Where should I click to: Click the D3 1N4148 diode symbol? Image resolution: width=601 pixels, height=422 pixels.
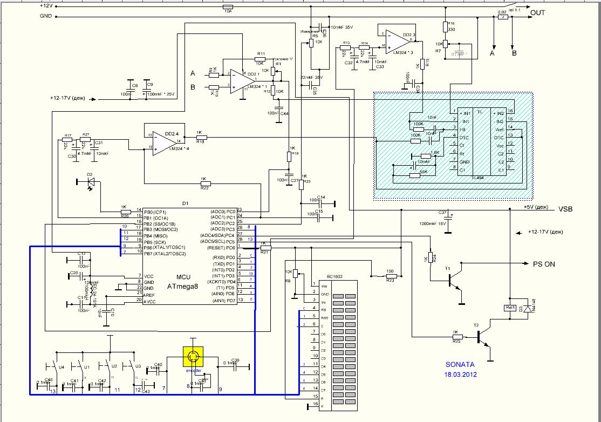point(528,308)
